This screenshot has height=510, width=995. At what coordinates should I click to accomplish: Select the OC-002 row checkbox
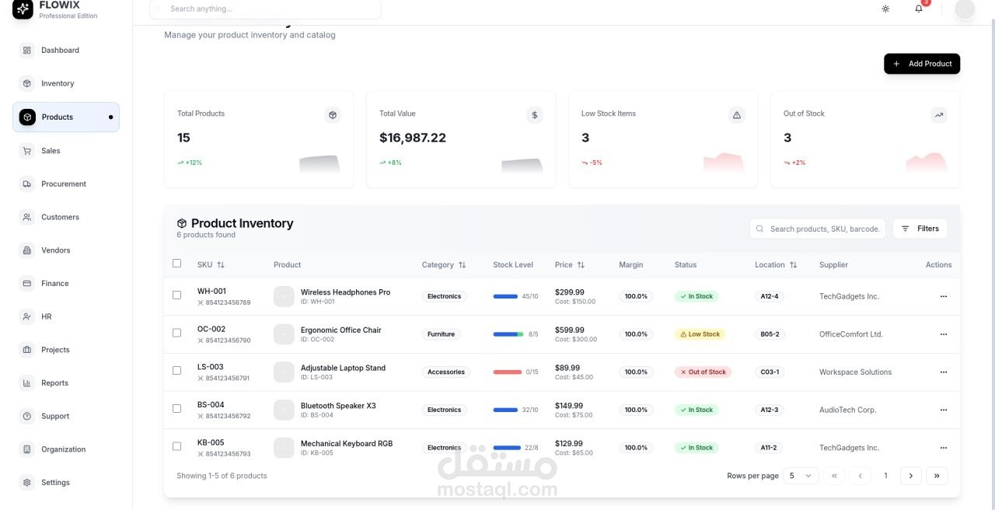[x=176, y=333]
